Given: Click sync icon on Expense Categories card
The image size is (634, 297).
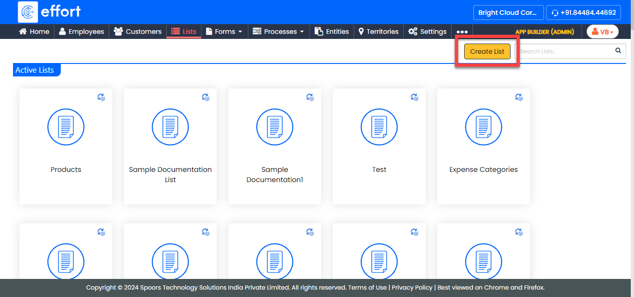Looking at the screenshot, I should coord(519,97).
